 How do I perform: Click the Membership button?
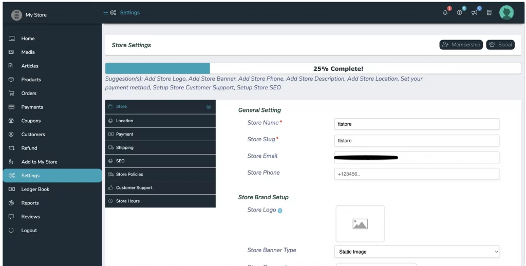click(461, 45)
